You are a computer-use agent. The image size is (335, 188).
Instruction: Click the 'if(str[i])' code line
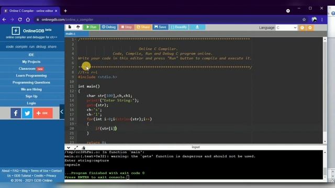click(106, 128)
